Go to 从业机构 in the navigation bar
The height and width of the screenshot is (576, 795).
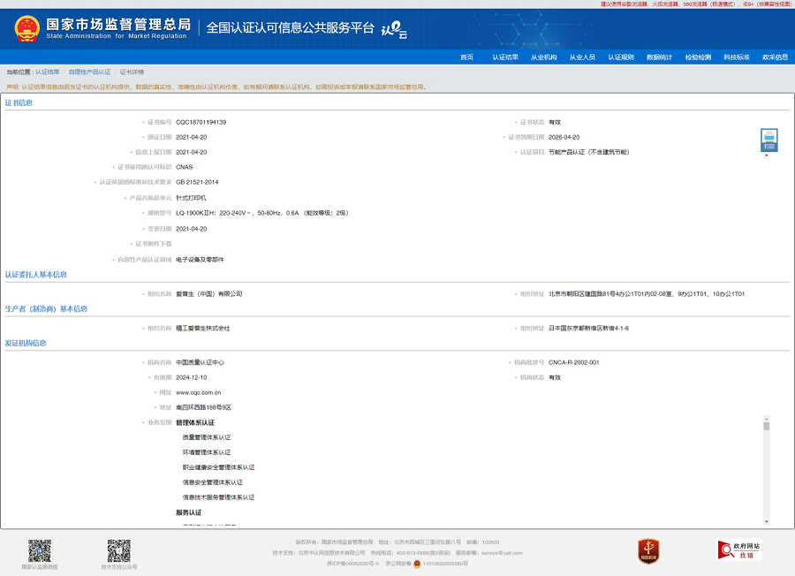coord(543,57)
